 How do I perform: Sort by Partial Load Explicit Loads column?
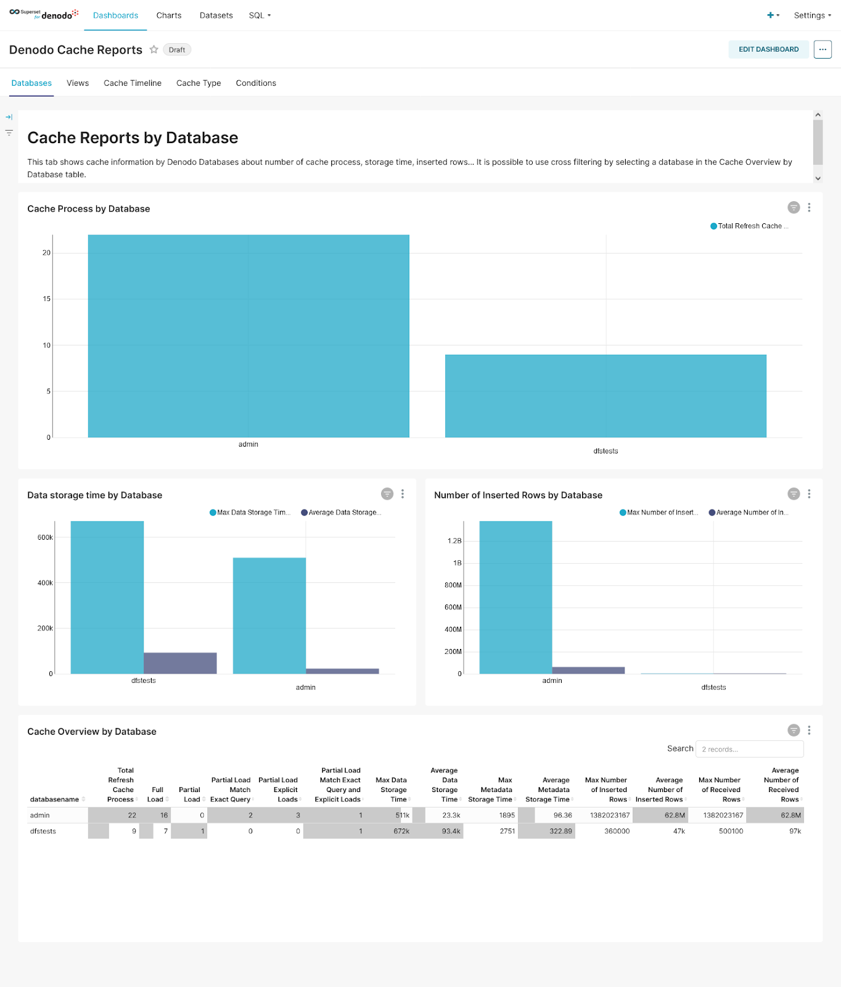279,790
